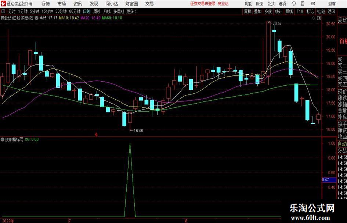This screenshot has width=347, height=223.
Task: Open the 多周期 multi-period view
Action: pyautogui.click(x=119, y=11)
